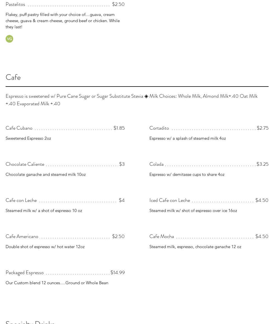Select the Iced Cafe con Leche title

pos(170,200)
